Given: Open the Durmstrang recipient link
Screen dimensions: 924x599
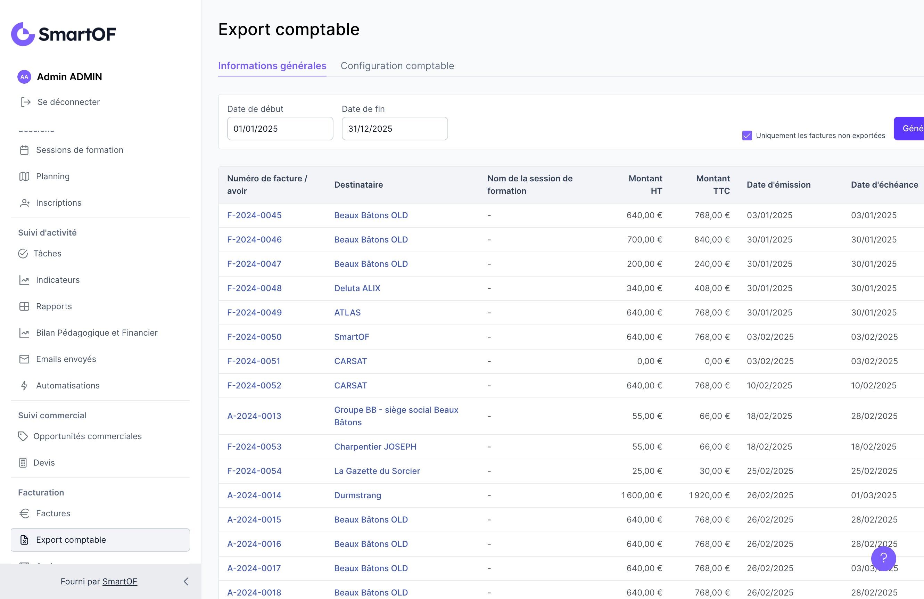Looking at the screenshot, I should [x=357, y=495].
